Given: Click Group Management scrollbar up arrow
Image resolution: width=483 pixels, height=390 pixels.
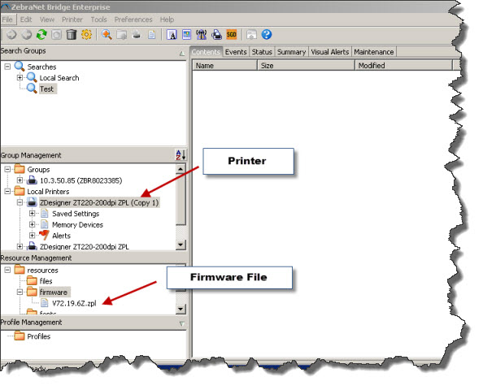Looking at the screenshot, I should pyautogui.click(x=181, y=169).
